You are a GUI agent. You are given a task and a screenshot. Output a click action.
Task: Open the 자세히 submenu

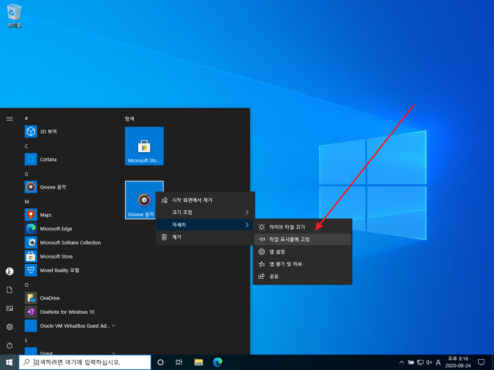[205, 225]
